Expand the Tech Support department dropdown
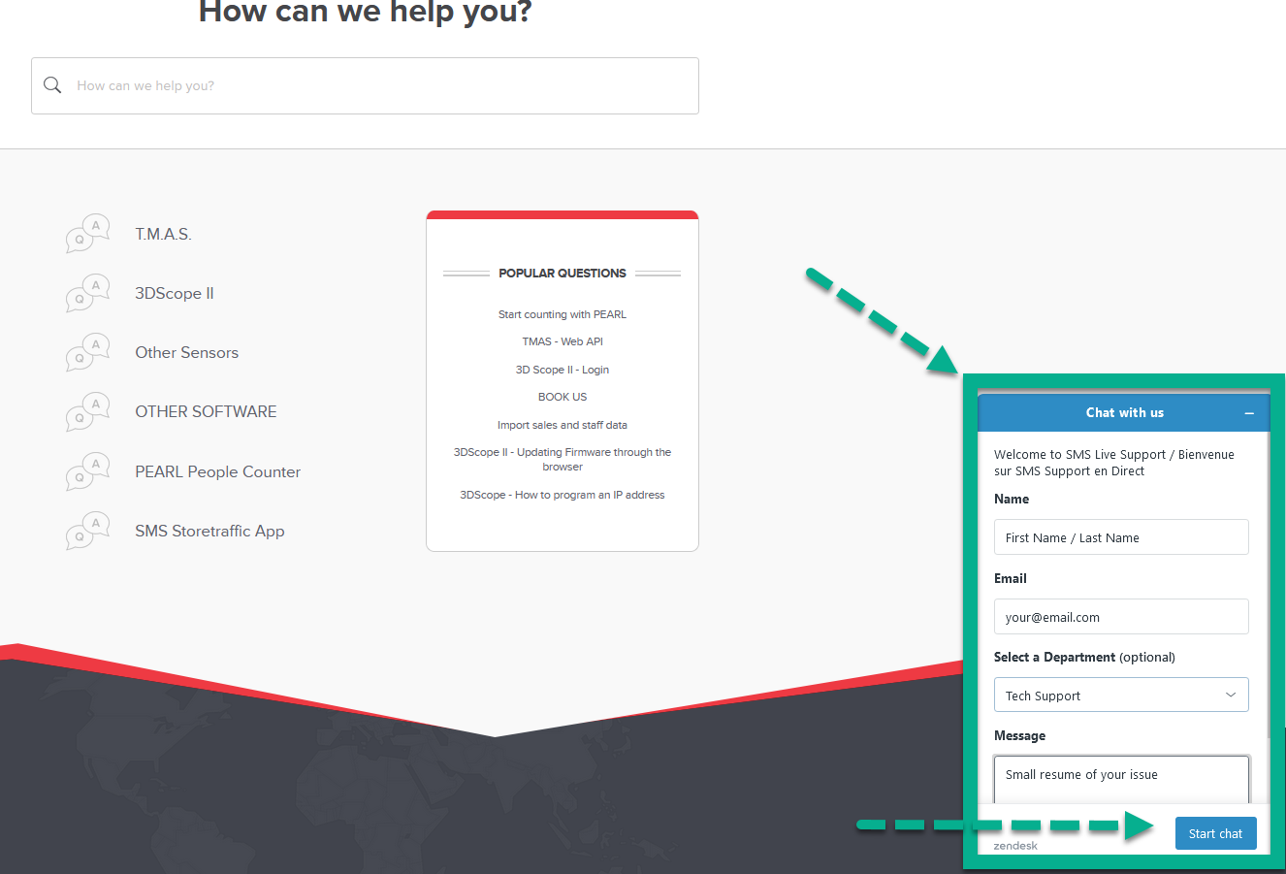1286x874 pixels. [1121, 696]
